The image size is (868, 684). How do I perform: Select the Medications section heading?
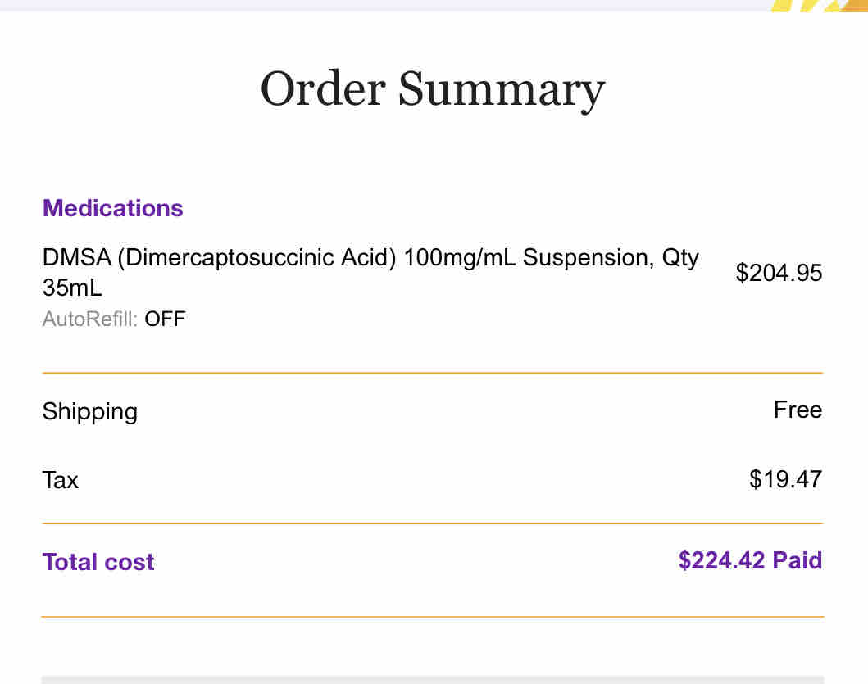(x=113, y=208)
